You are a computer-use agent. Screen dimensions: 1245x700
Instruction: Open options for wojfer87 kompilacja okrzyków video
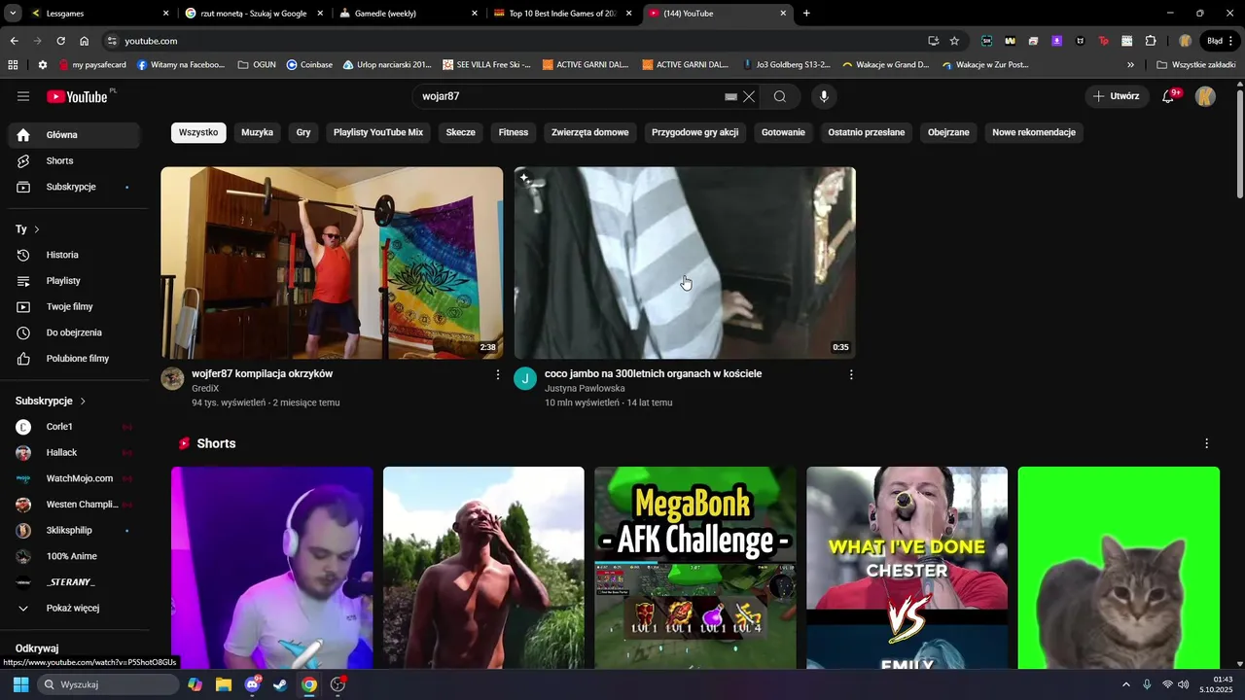click(x=498, y=374)
